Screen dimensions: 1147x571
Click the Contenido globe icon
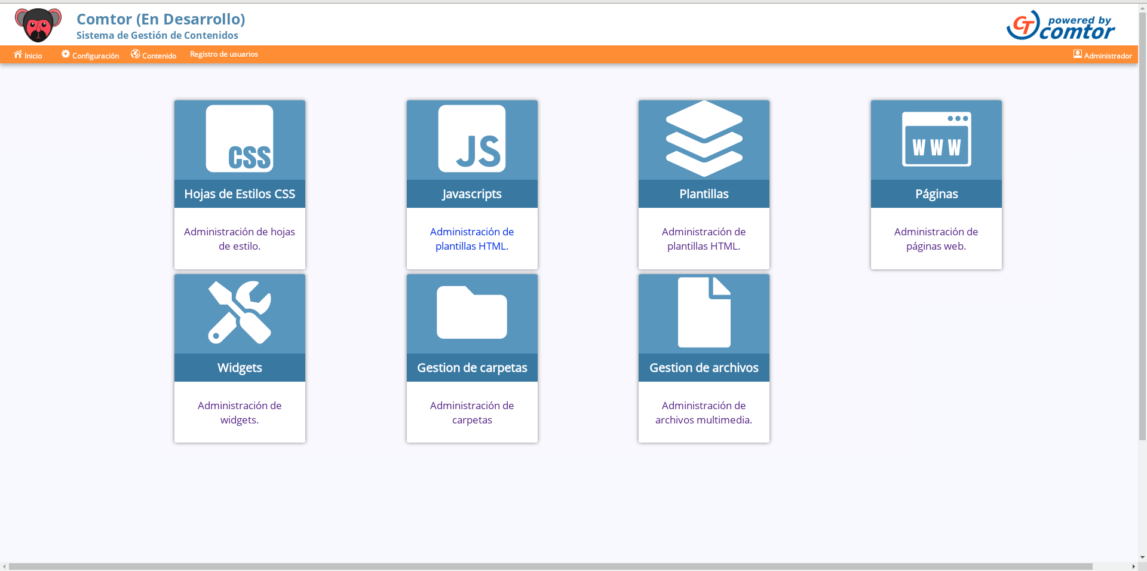pos(136,54)
